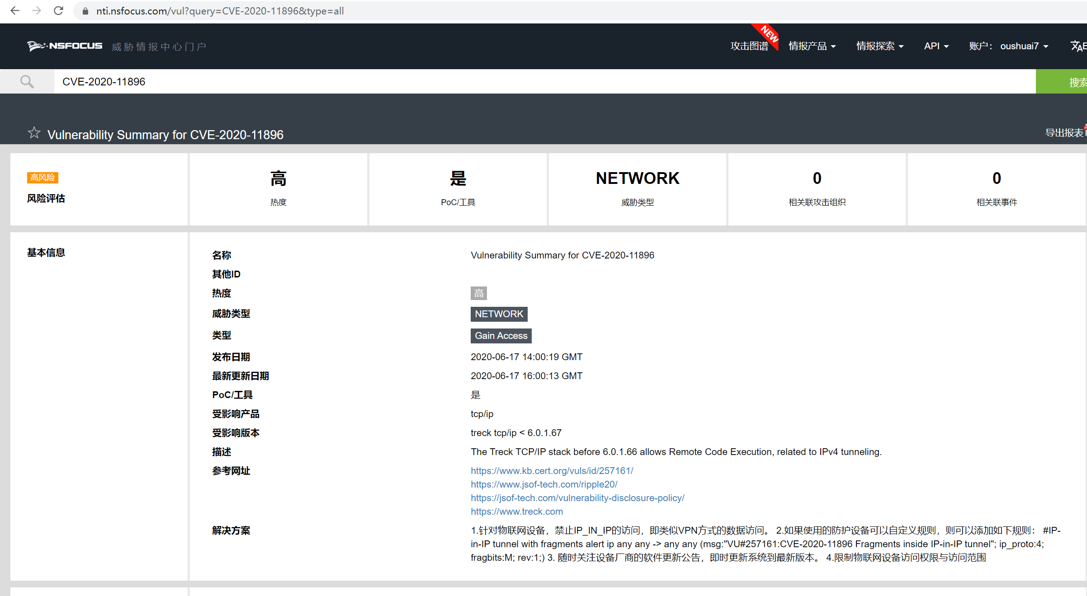Reload the page with refresh icon
Image resolution: width=1087 pixels, height=596 pixels.
pyautogui.click(x=58, y=11)
